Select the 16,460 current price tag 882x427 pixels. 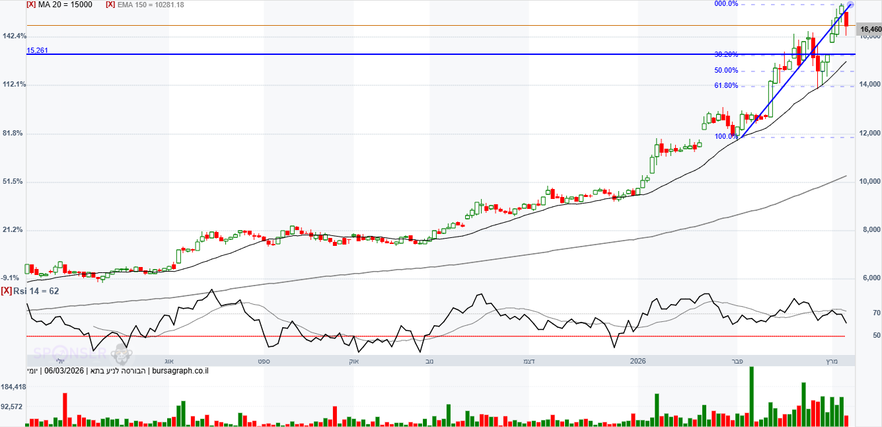tap(869, 29)
